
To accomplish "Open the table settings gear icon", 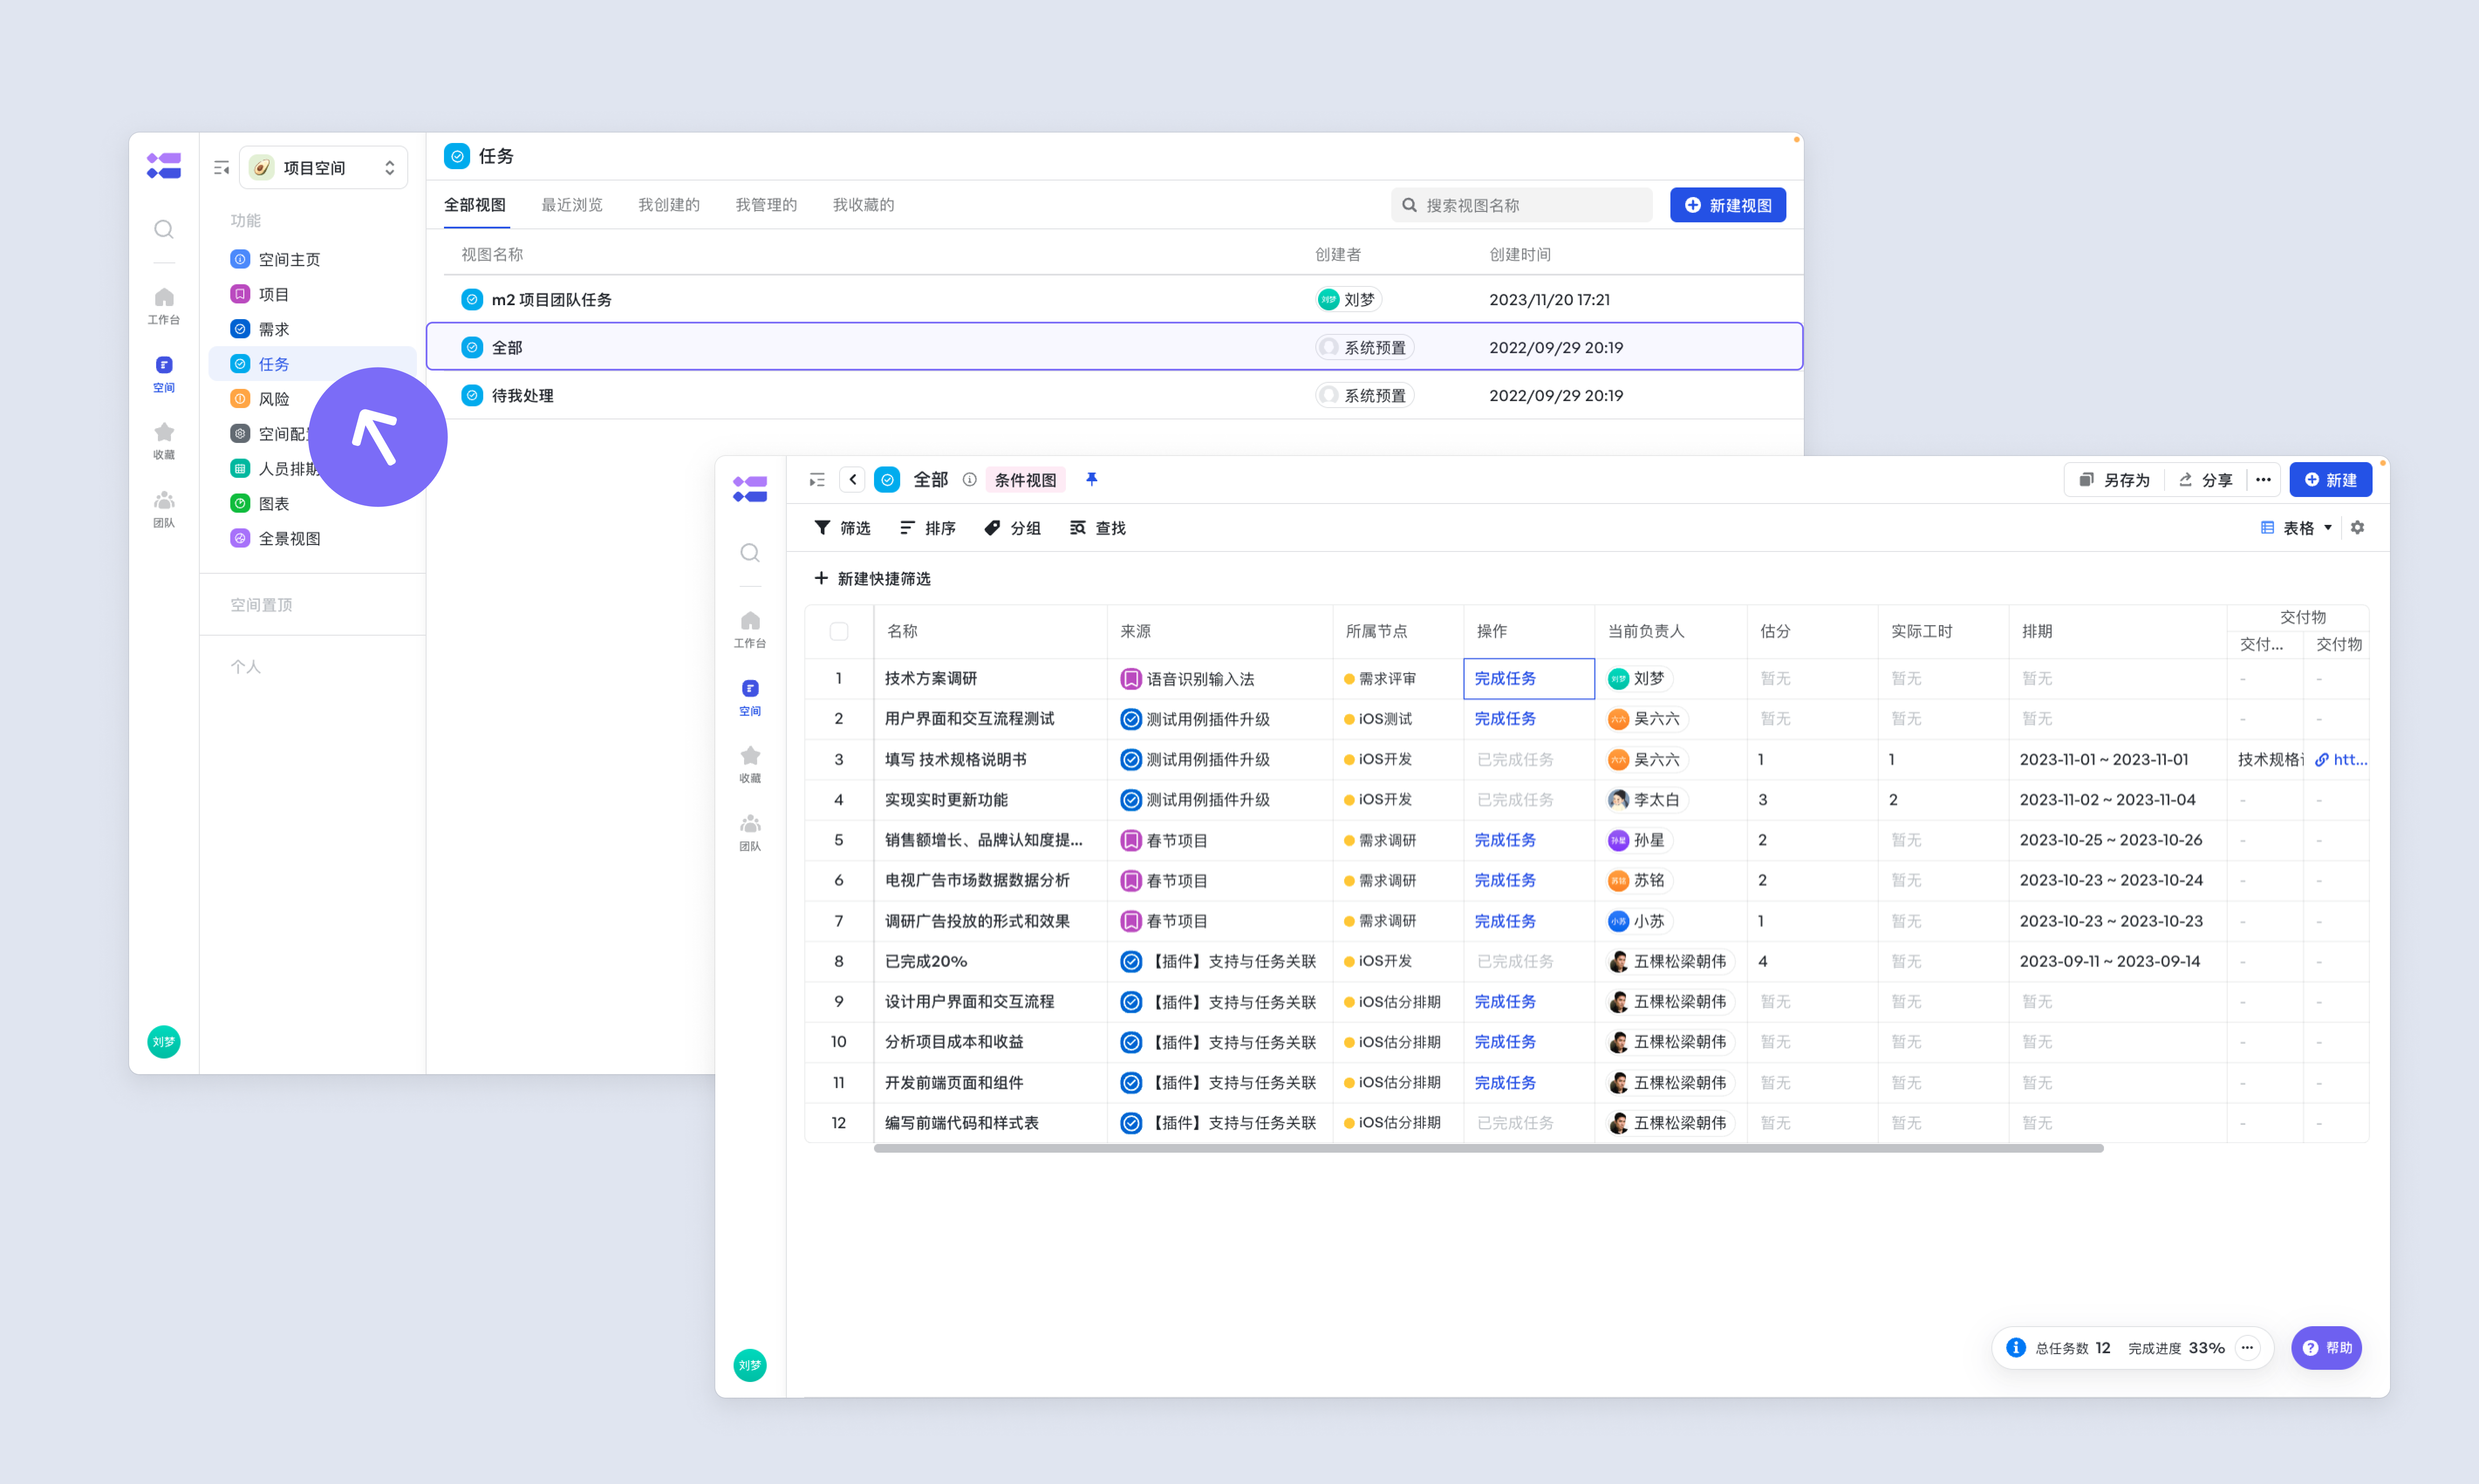I will click(2358, 528).
